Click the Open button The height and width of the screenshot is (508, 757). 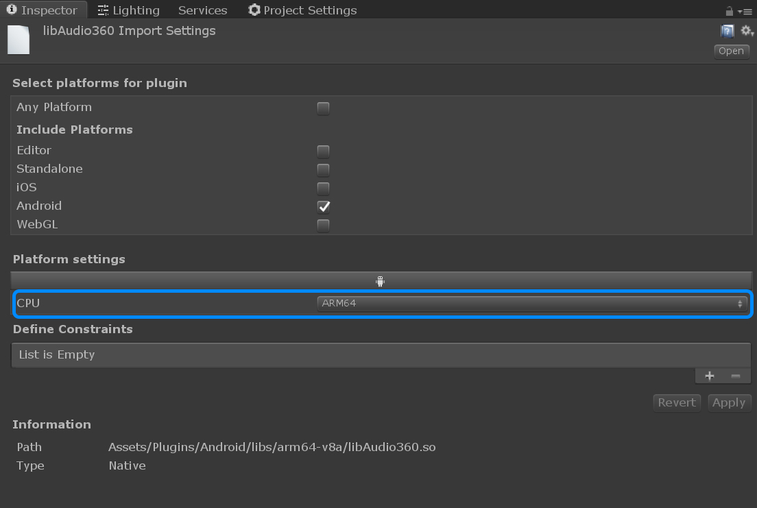731,51
